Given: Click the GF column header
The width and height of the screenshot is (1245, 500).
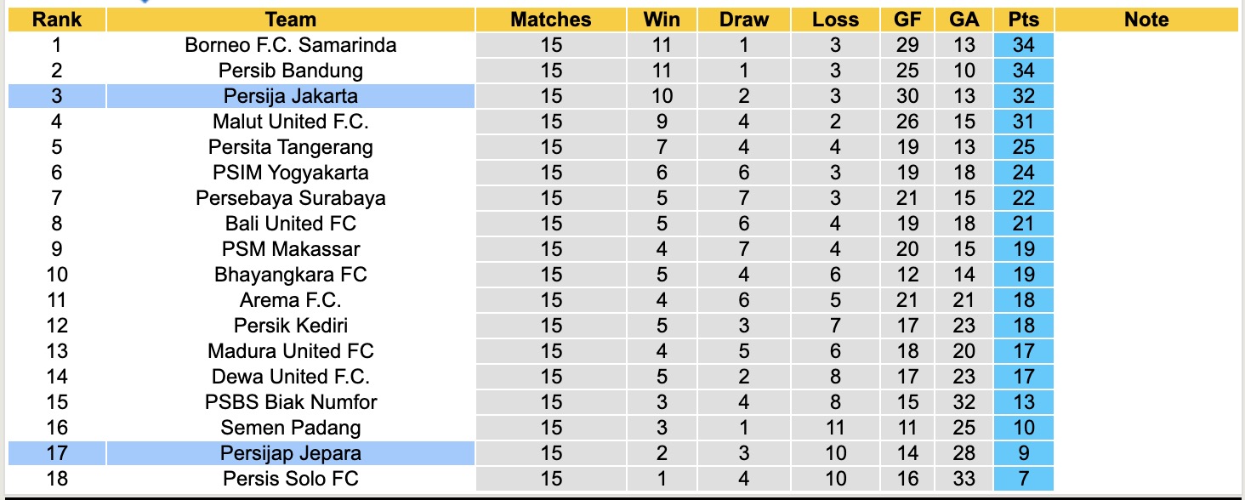Looking at the screenshot, I should coord(907,20).
